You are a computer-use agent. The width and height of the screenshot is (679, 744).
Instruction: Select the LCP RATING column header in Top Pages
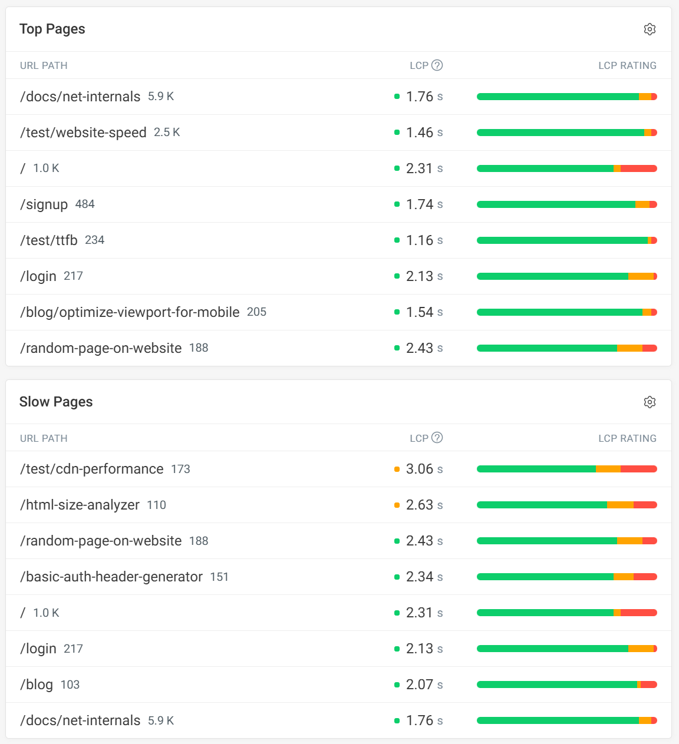tap(627, 65)
